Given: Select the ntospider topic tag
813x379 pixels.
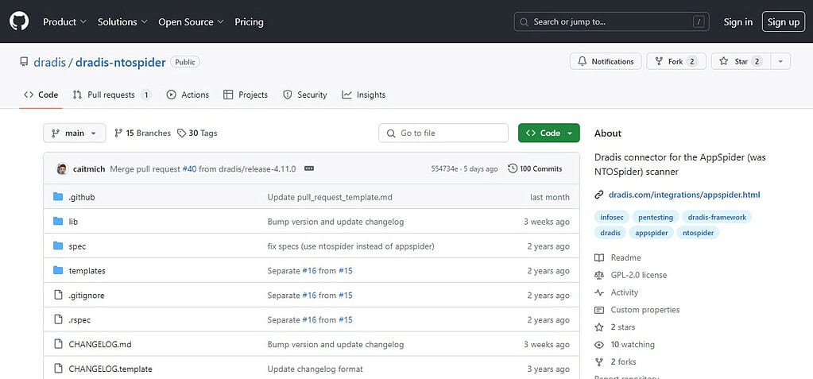Looking at the screenshot, I should (x=698, y=233).
